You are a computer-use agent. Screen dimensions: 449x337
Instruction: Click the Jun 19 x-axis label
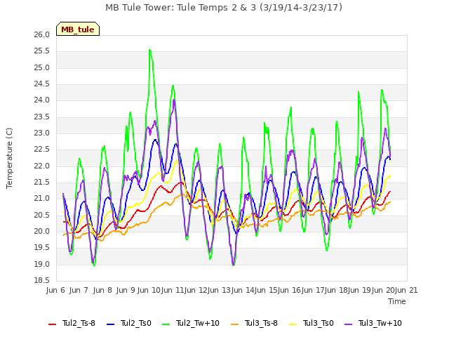(x=360, y=290)
